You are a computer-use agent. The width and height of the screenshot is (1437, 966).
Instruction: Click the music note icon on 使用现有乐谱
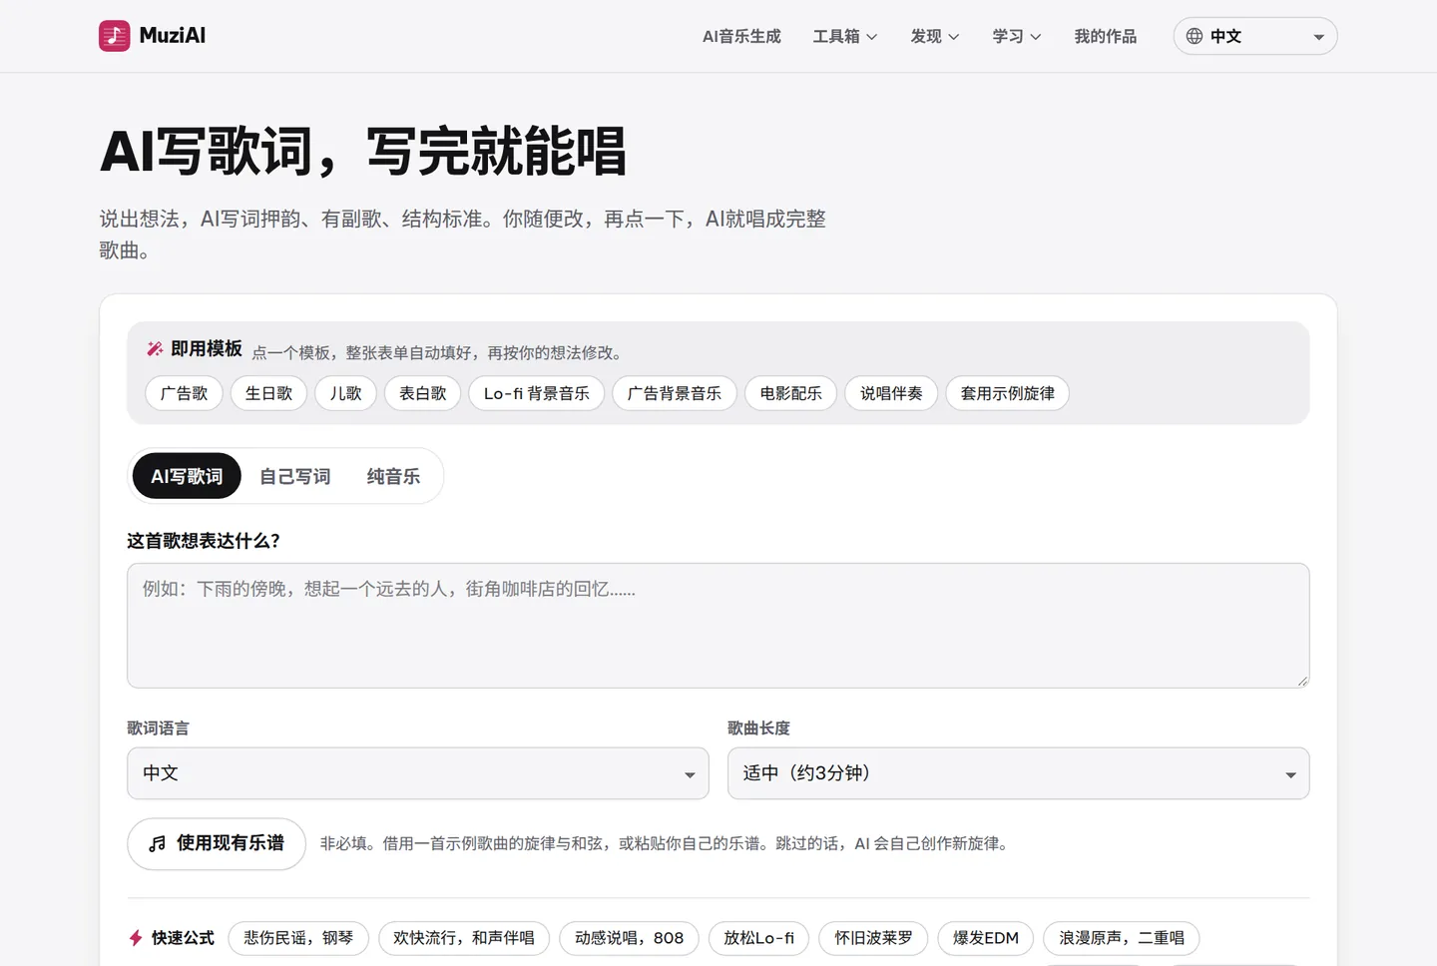(158, 844)
